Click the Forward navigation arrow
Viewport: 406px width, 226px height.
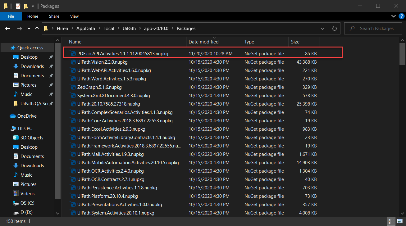(x=20, y=29)
